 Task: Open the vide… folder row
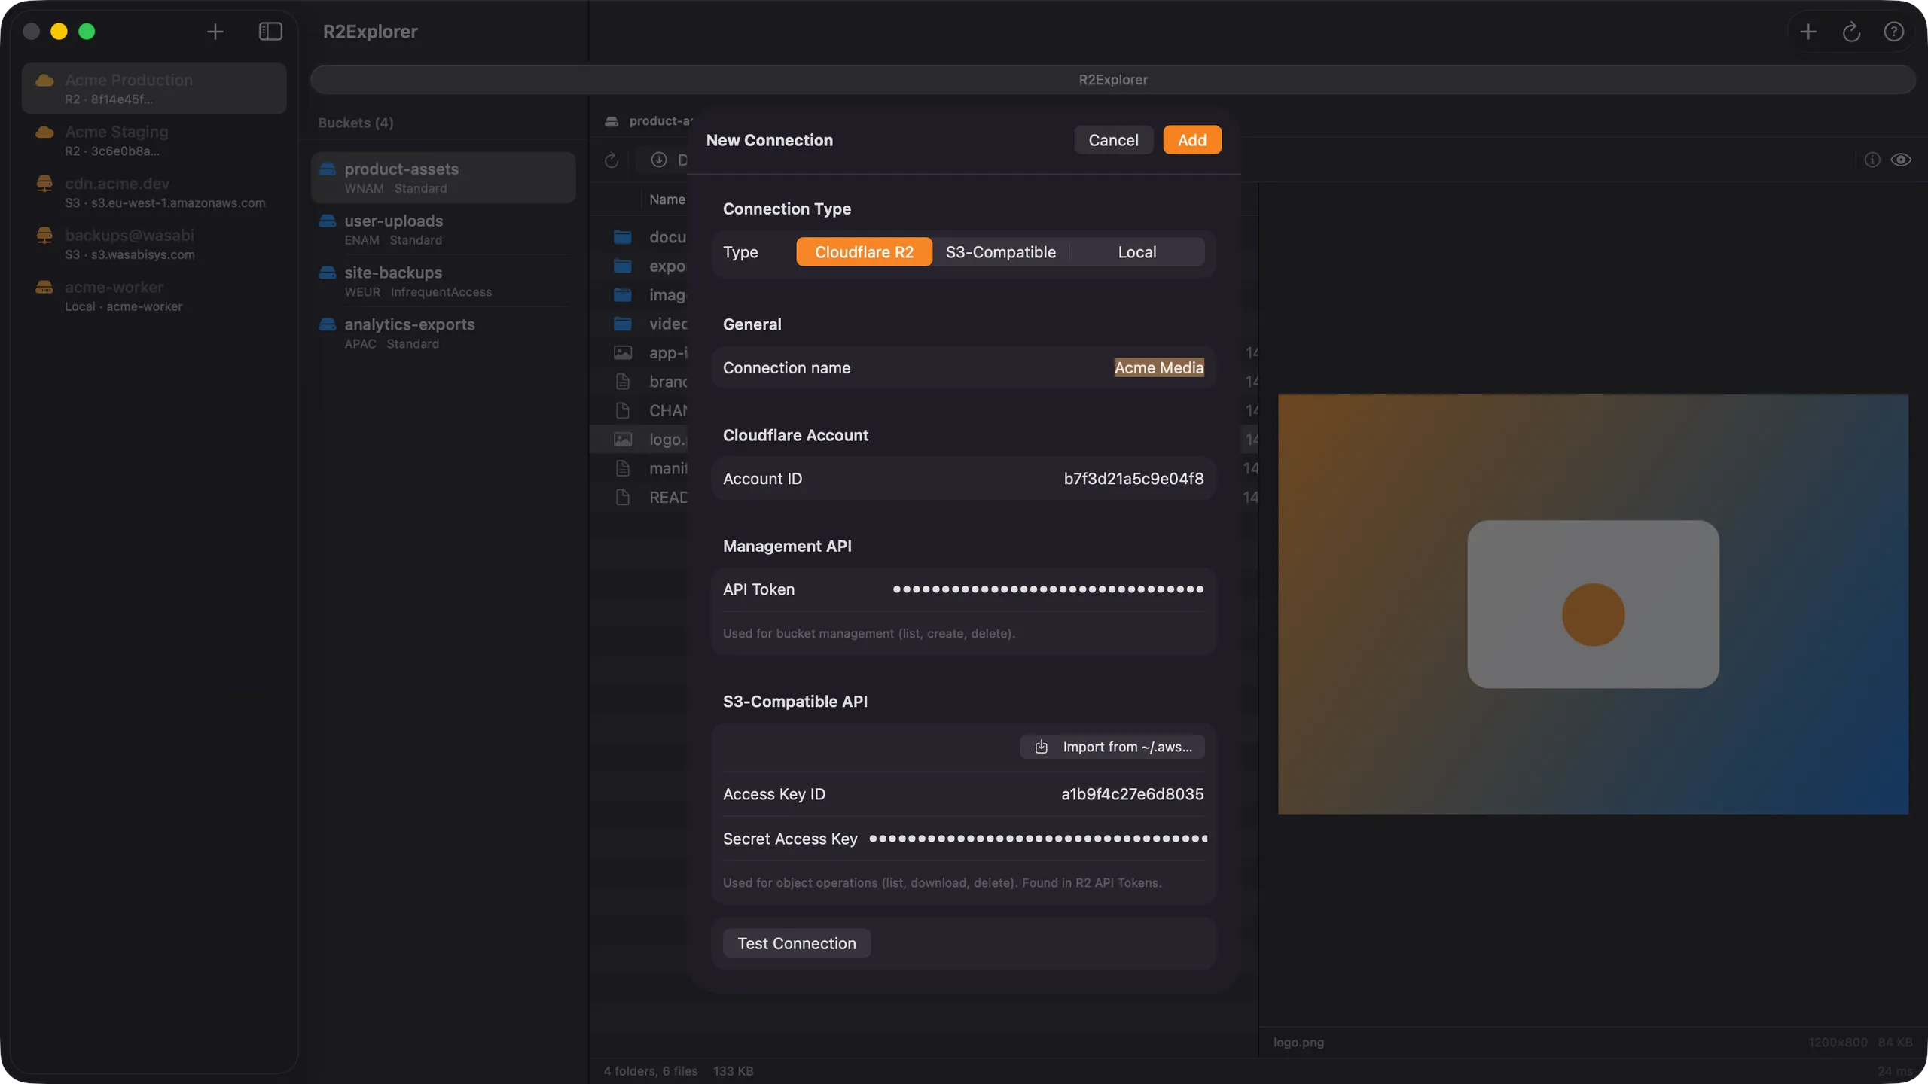click(x=639, y=324)
